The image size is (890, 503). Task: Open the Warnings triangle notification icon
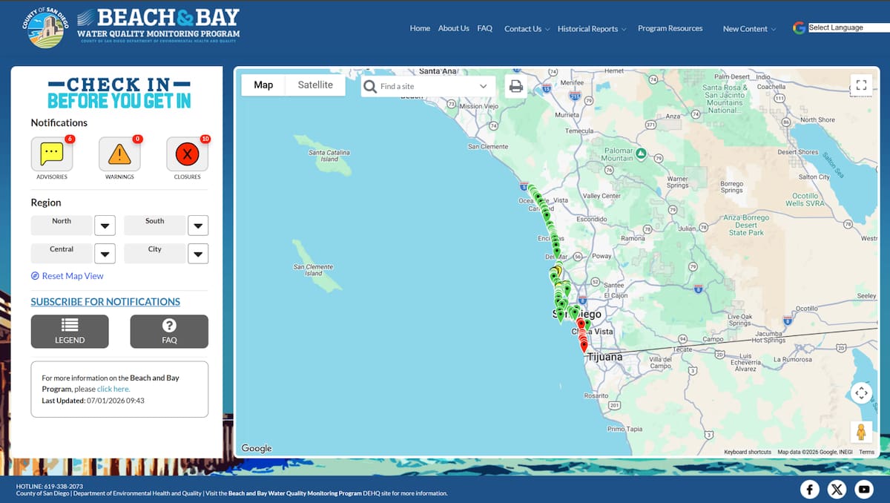(x=119, y=154)
